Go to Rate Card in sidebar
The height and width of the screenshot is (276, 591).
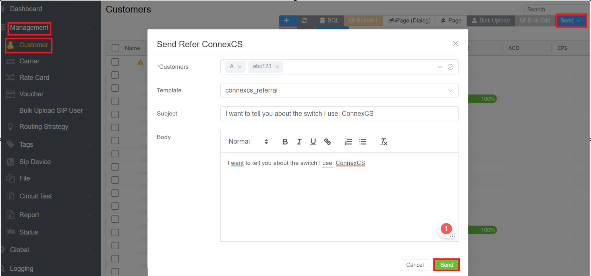click(x=34, y=77)
